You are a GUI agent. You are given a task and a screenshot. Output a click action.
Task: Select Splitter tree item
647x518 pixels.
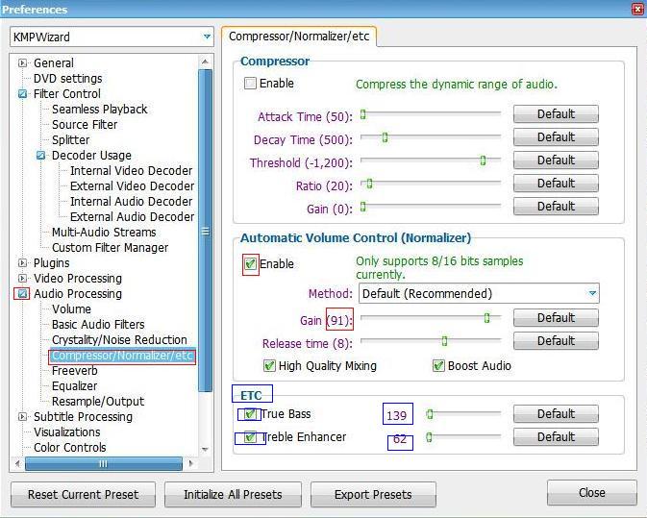pos(70,139)
